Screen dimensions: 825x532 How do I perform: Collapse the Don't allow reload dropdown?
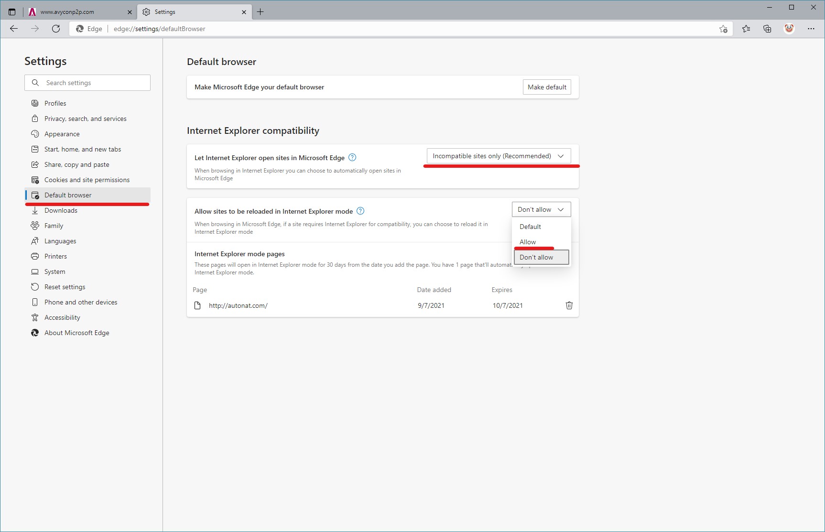tap(541, 209)
